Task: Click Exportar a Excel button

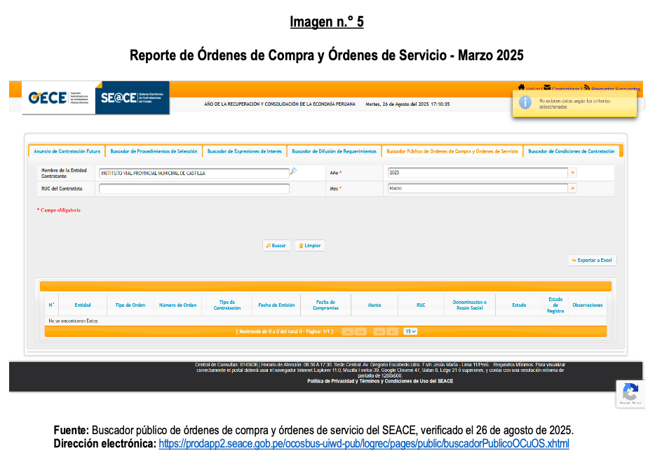Action: coord(593,261)
